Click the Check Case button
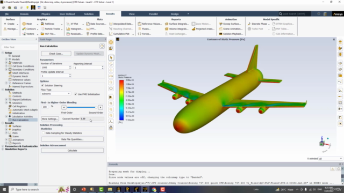The width and height of the screenshot is (344, 193). 56,54
